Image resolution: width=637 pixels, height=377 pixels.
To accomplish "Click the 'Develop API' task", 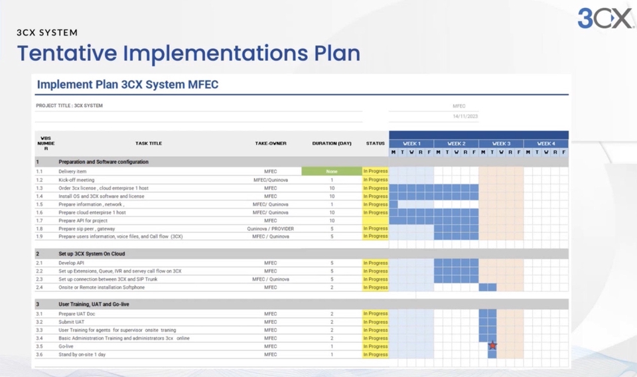I will (71, 263).
